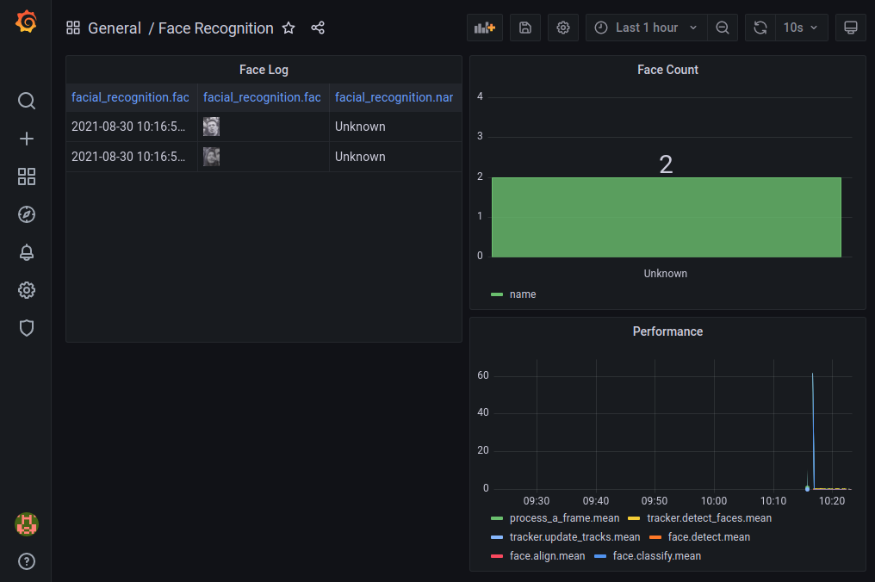Open the Server Admin shield icon
The height and width of the screenshot is (582, 875).
point(26,328)
